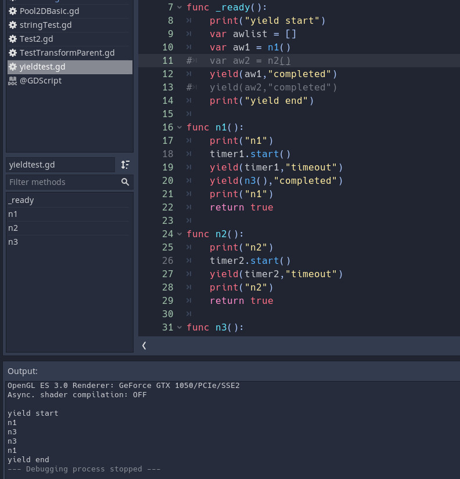460x479 pixels.
Task: Click 'return true' on line 22
Action: [x=242, y=208]
